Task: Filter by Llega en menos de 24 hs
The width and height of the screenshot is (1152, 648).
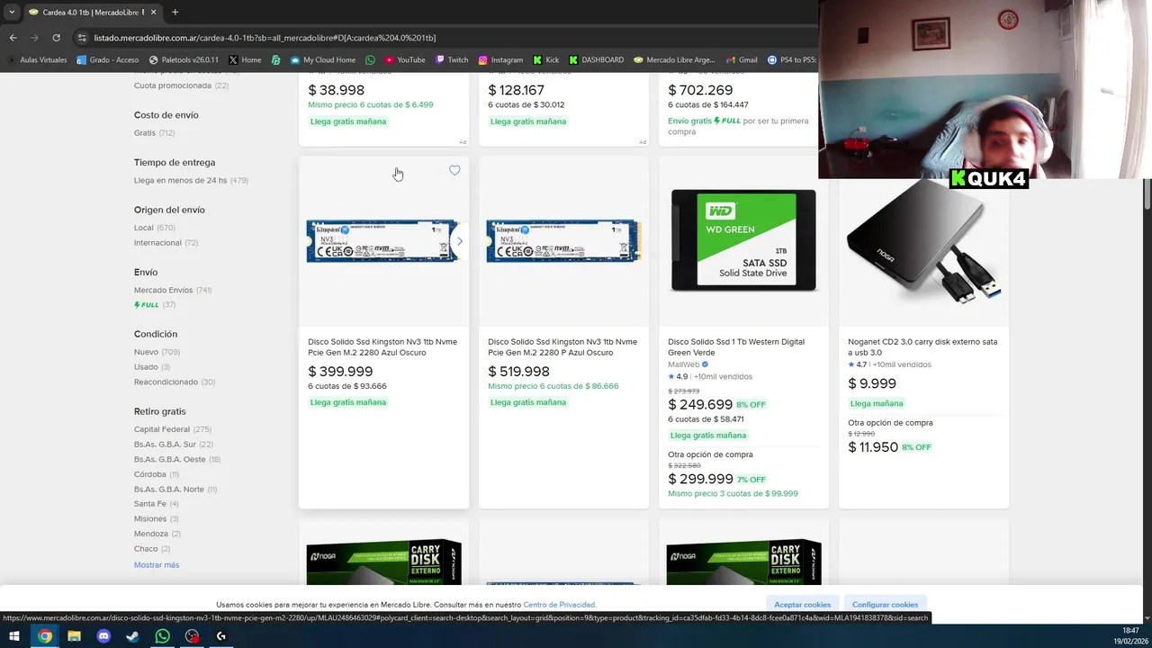Action: tap(191, 180)
